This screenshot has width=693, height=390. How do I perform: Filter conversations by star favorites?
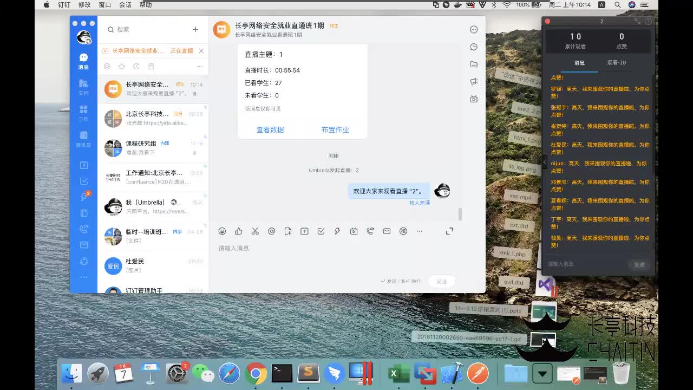coord(122,67)
